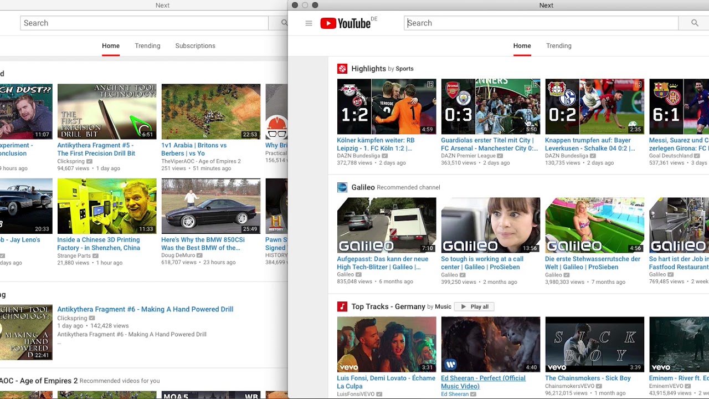Select the Trending tab in the left window

pos(147,46)
